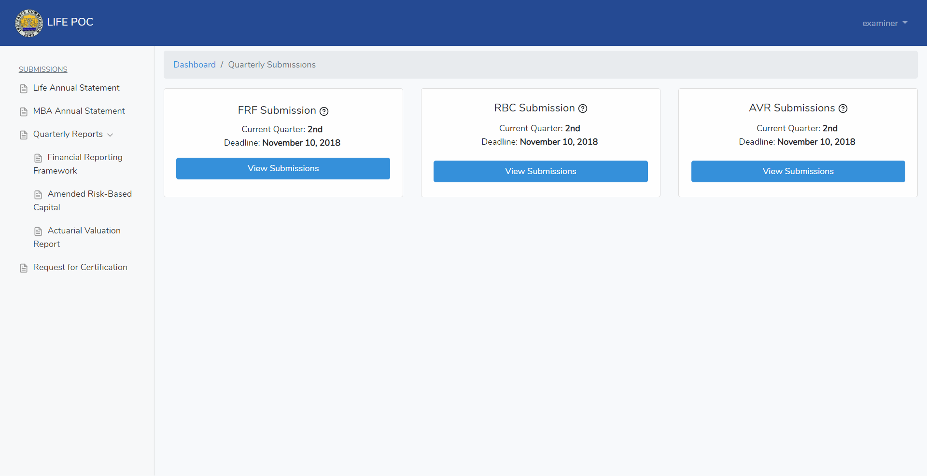Screen dimensions: 927x476
Task: Open Request for Certification
Action: (80, 267)
